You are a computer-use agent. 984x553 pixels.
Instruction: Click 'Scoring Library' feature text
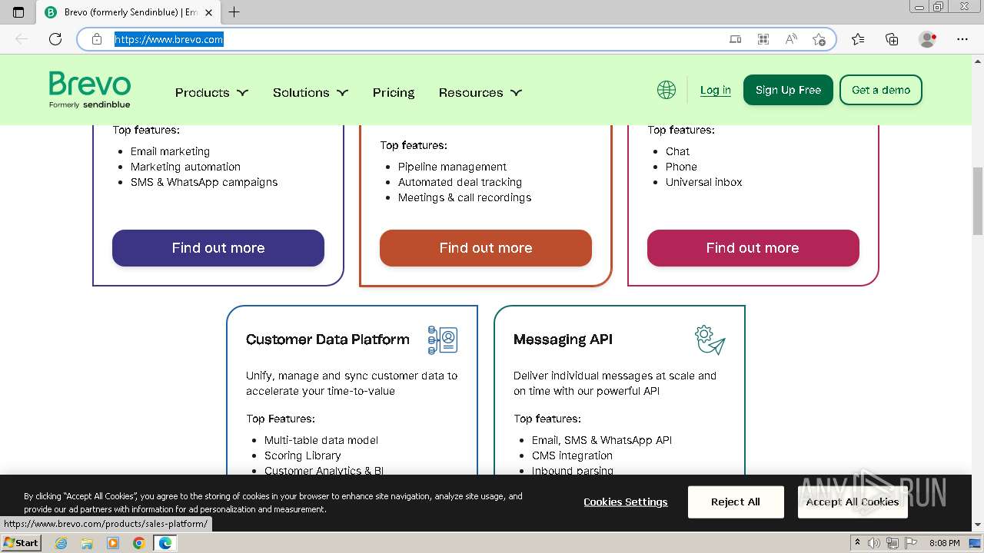click(x=303, y=455)
